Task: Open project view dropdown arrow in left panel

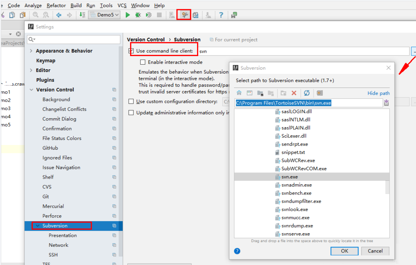Action: point(10,34)
